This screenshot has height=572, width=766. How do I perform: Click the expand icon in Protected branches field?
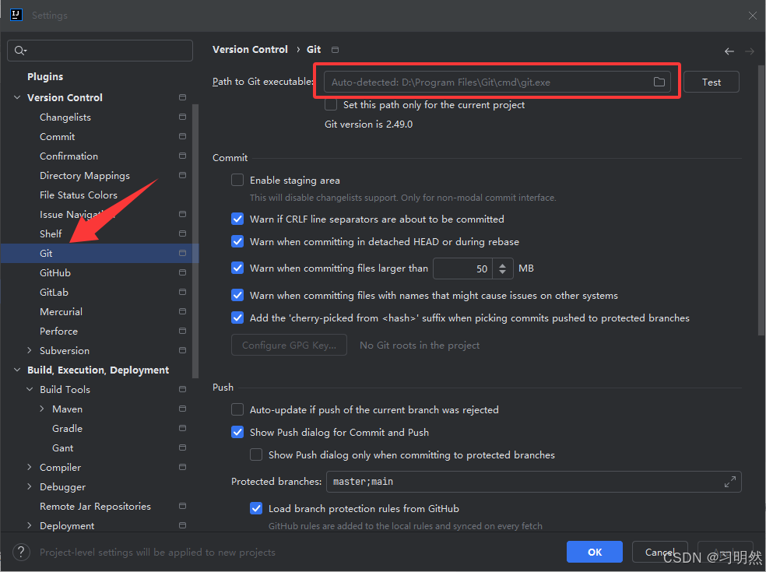click(730, 482)
